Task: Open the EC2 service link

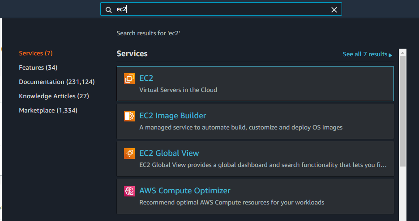Action: coord(146,78)
